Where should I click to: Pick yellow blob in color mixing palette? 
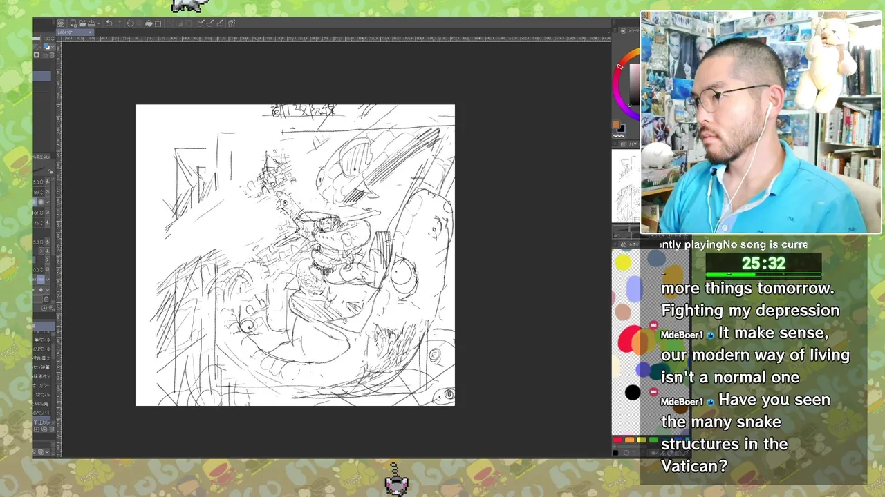pos(623,262)
